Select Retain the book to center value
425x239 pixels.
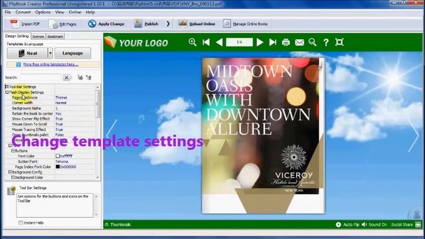(58, 114)
